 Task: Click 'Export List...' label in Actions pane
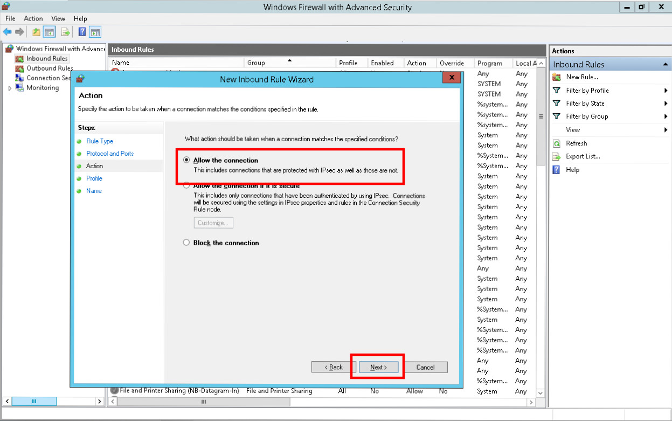pyautogui.click(x=583, y=156)
